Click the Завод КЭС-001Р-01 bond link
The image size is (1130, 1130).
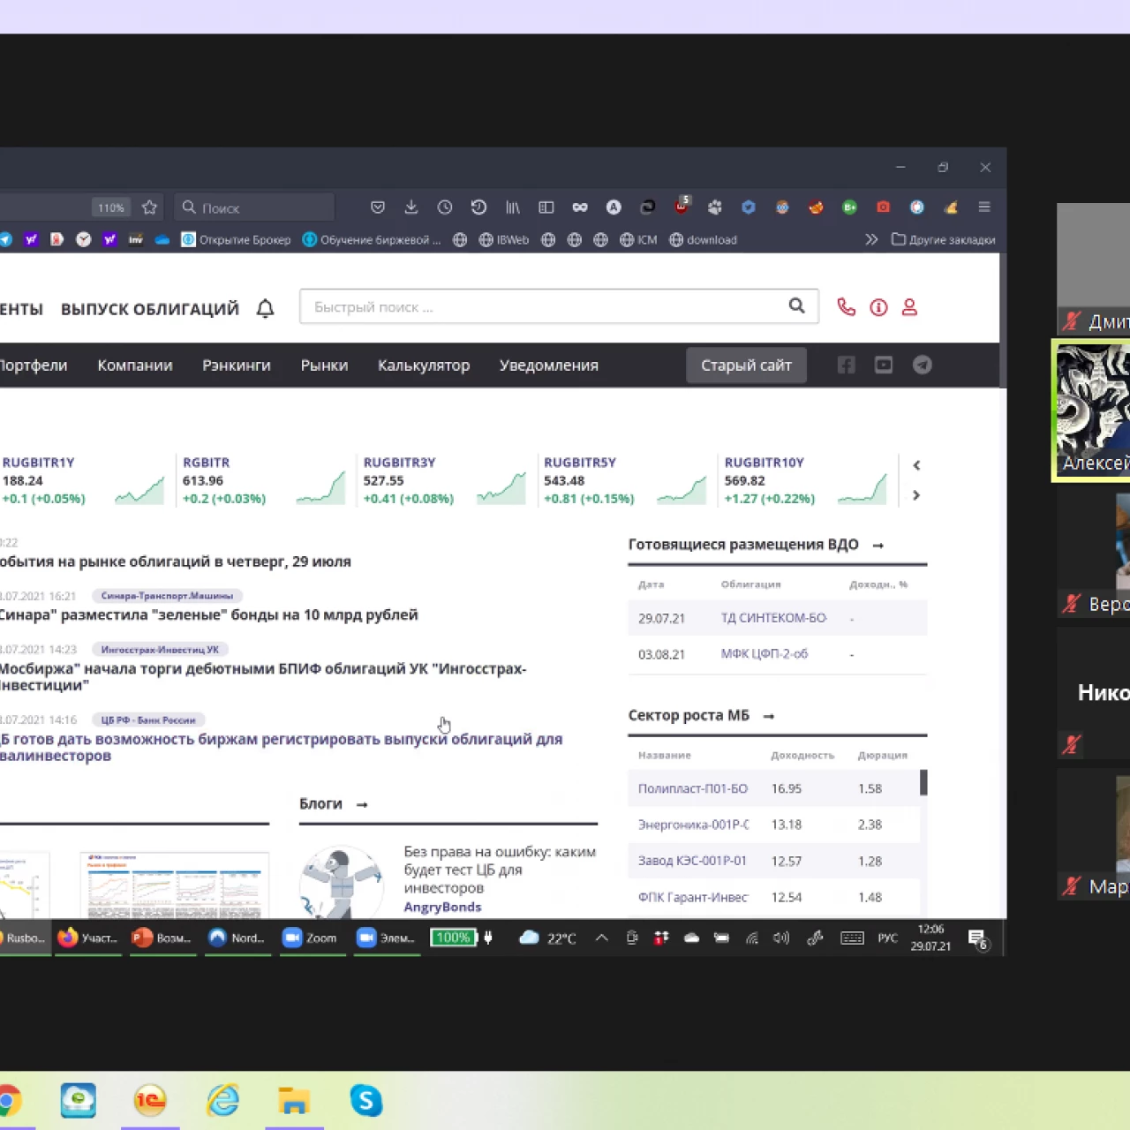click(692, 861)
